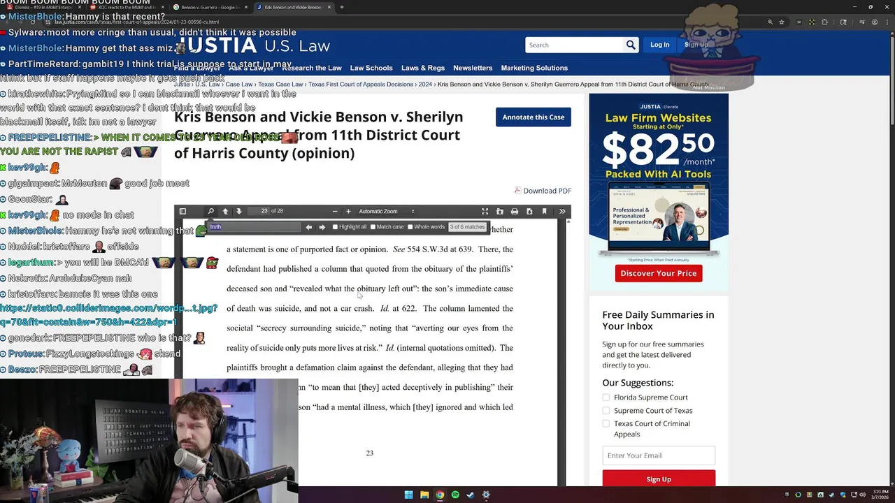Screen dimensions: 895x503
Task: Switch PDF to presentation mode
Action: tap(485, 211)
